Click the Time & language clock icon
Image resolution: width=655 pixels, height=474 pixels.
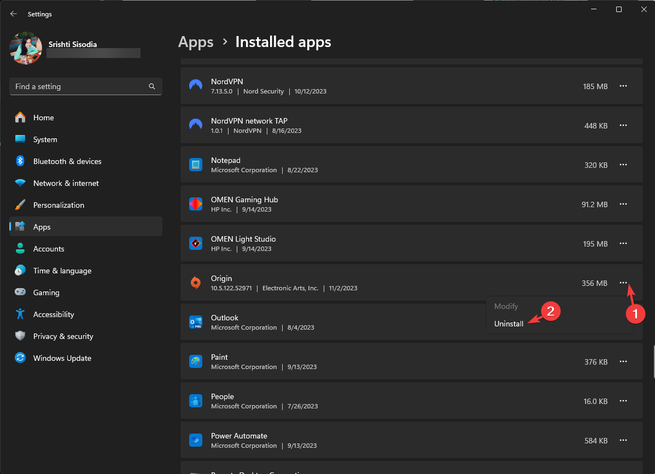click(x=20, y=270)
